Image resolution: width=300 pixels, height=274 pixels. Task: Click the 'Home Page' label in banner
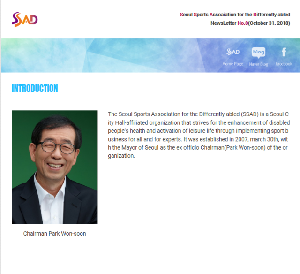click(x=233, y=64)
